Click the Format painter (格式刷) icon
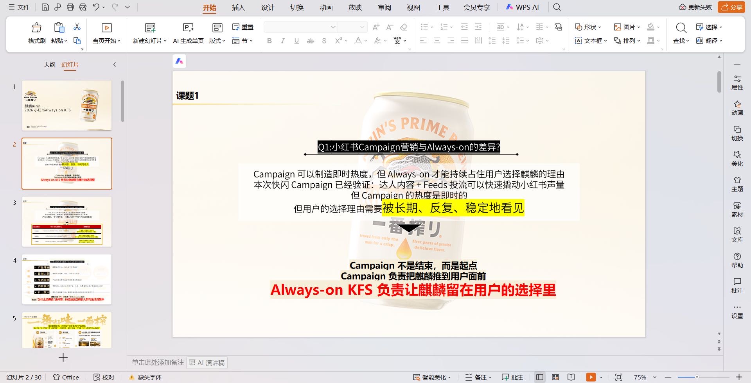 coord(37,27)
